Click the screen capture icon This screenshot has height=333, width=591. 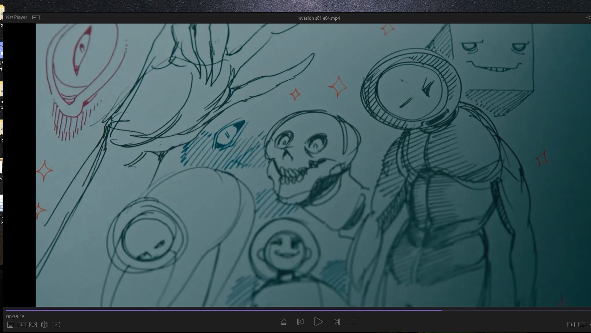[56, 325]
